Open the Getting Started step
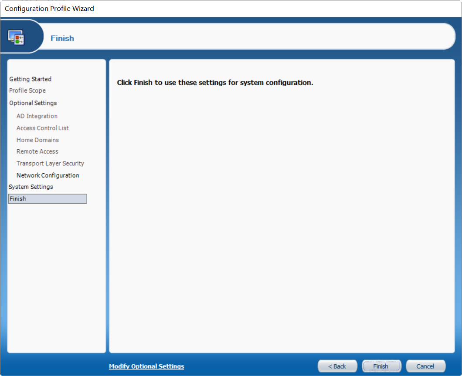 [31, 79]
